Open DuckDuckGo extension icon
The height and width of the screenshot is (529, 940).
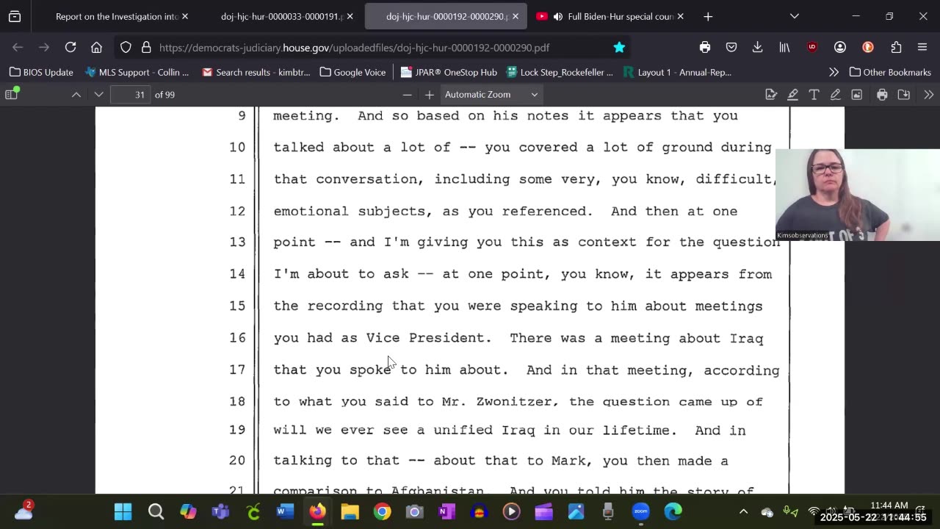click(868, 47)
